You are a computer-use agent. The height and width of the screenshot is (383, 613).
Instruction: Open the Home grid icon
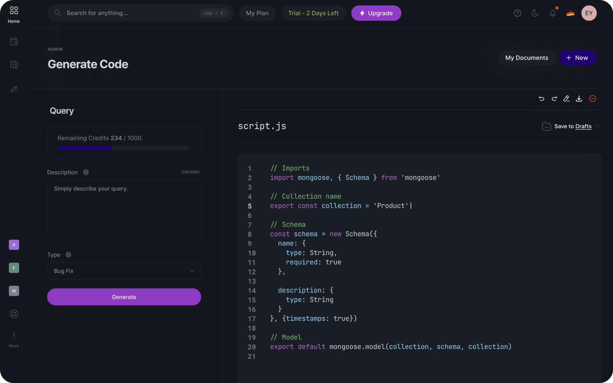[x=14, y=10]
